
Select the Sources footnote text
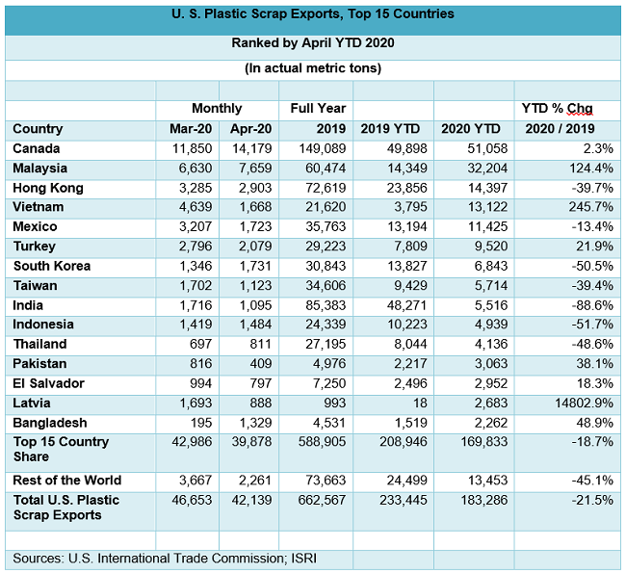click(x=166, y=559)
